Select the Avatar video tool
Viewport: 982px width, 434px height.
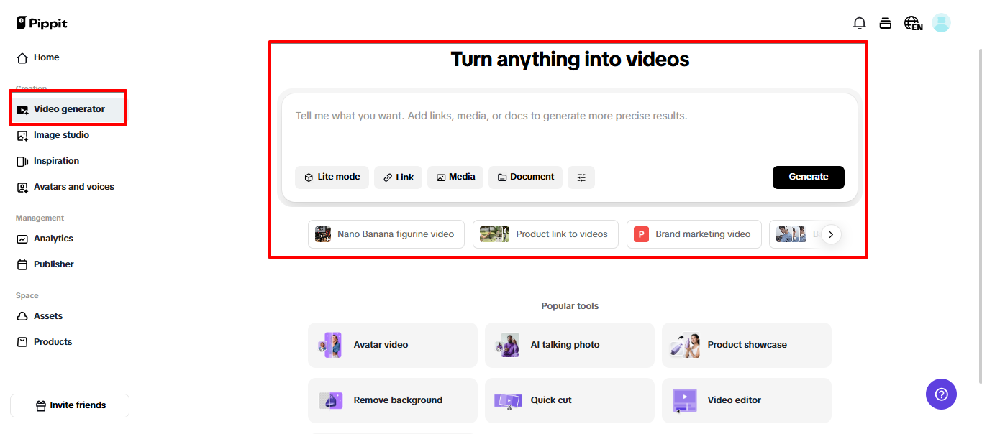click(x=392, y=345)
